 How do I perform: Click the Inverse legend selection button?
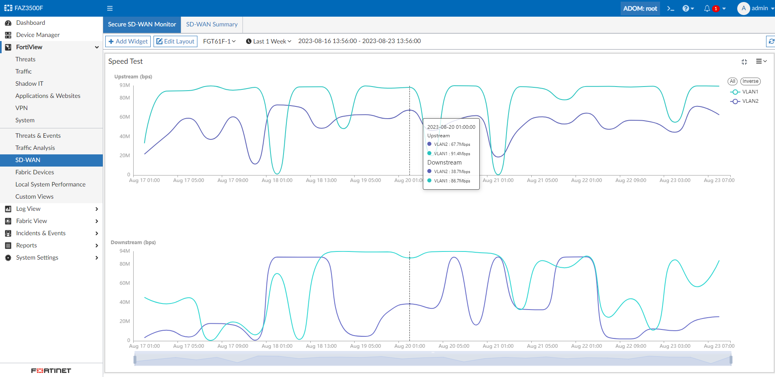(x=750, y=81)
